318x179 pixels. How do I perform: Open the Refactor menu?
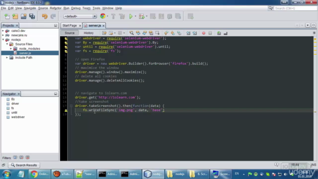(x=56, y=8)
